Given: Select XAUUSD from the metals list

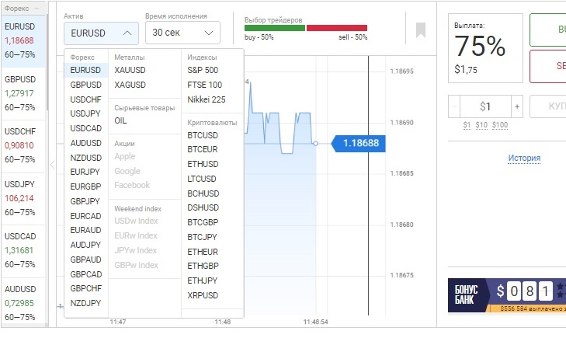Looking at the screenshot, I should tap(130, 70).
